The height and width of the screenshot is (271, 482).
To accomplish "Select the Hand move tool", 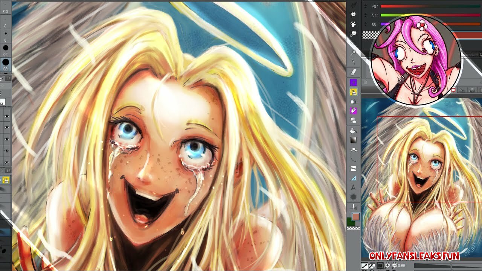I will [x=353, y=24].
